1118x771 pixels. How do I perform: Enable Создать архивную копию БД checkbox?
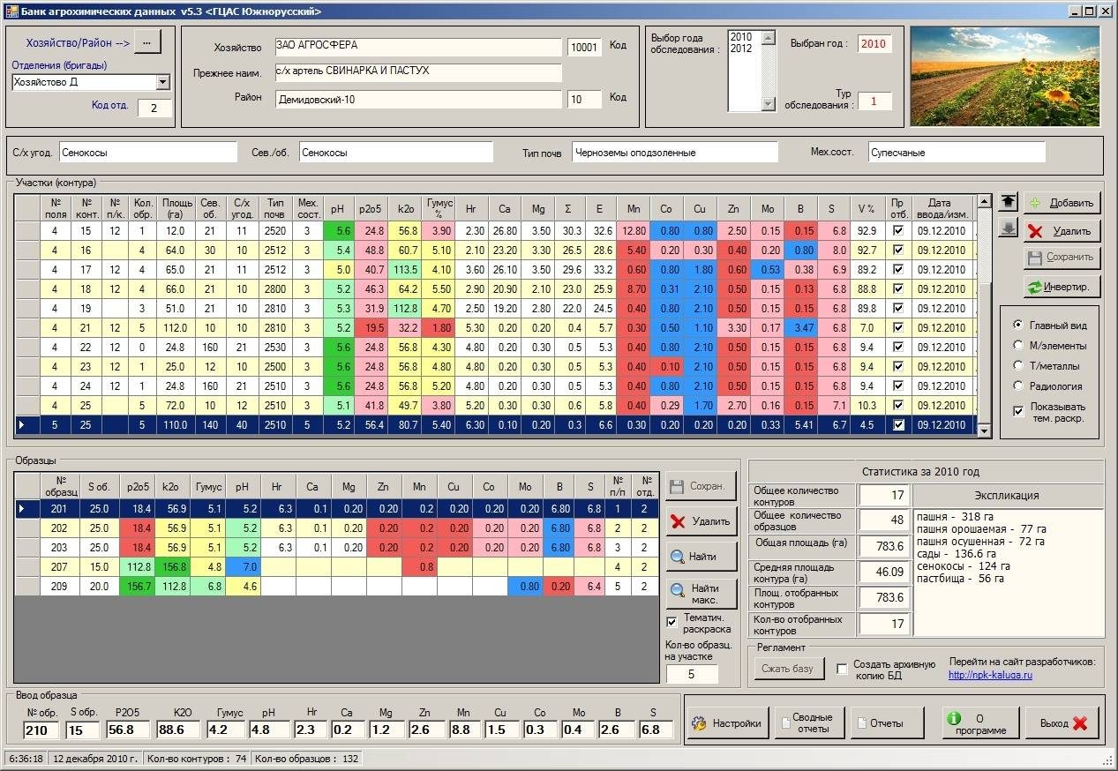tap(842, 669)
